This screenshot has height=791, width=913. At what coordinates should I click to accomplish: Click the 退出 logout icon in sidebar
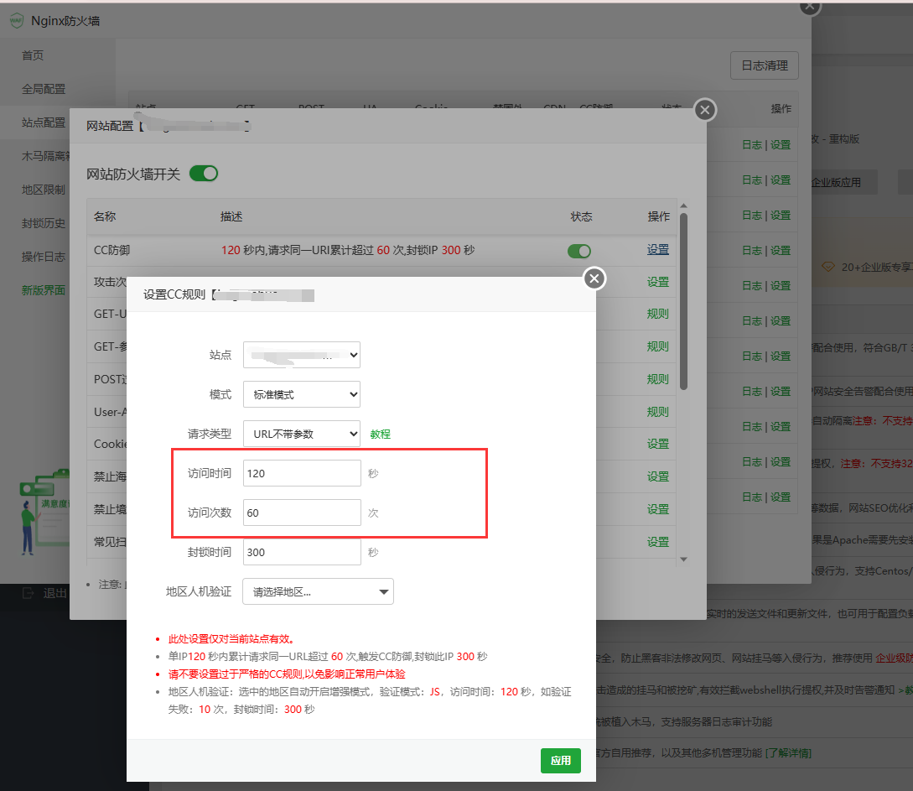[x=28, y=593]
